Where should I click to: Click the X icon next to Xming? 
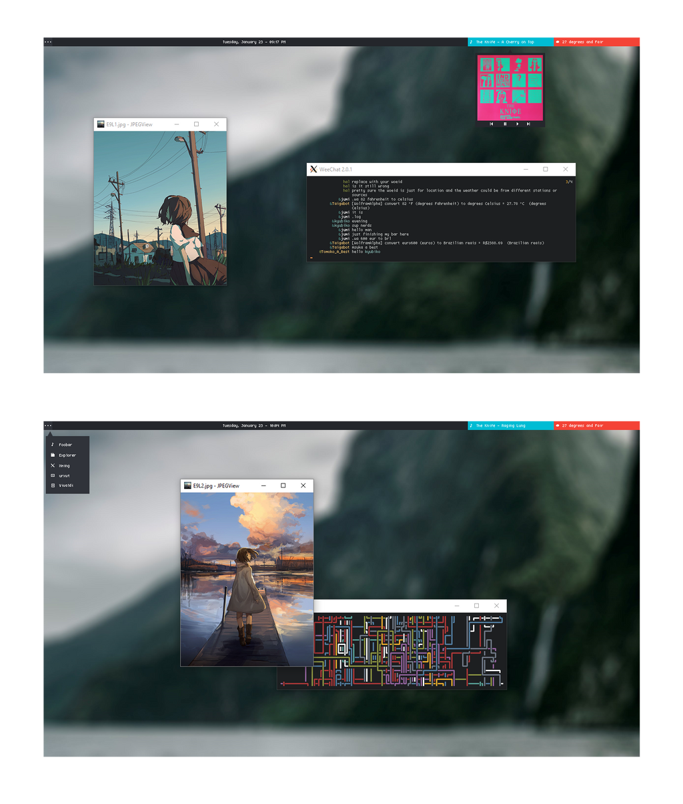pyautogui.click(x=53, y=466)
